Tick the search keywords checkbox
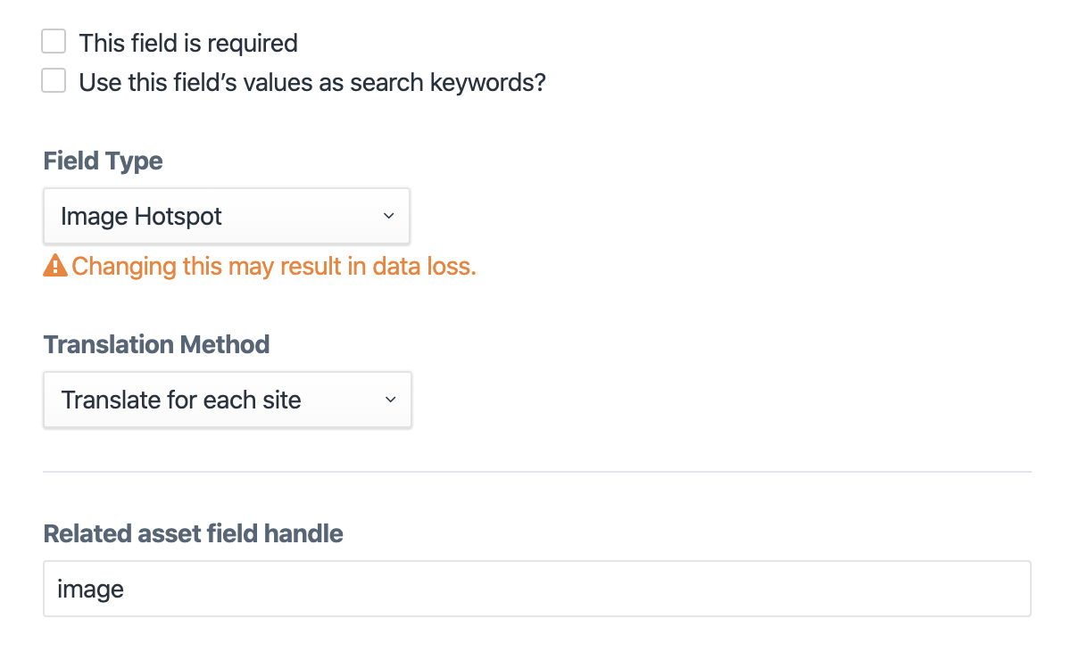The width and height of the screenshot is (1071, 660). [x=54, y=81]
